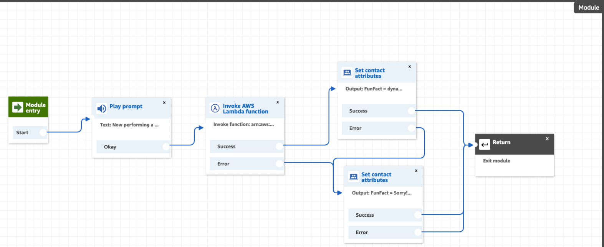Open Invoke AWS Lambda function title link
This screenshot has height=247, width=604.
coord(245,109)
